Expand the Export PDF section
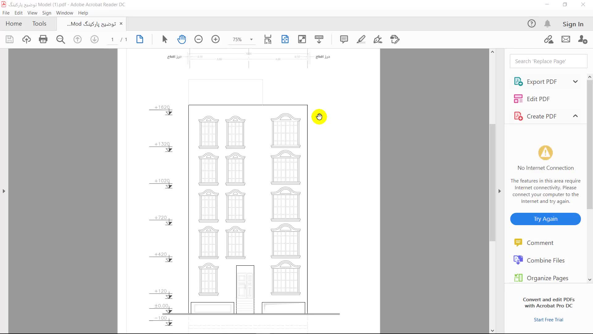Viewport: 593px width, 334px height. pyautogui.click(x=575, y=82)
